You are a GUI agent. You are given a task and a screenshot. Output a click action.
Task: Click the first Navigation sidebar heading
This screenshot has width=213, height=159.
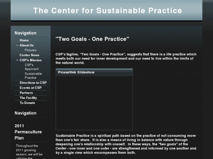pos(25,33)
